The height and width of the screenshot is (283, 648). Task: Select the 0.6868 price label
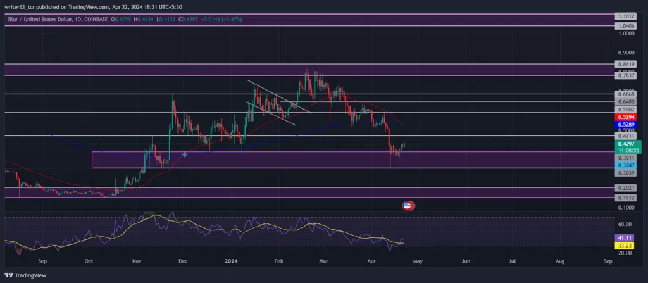click(625, 94)
